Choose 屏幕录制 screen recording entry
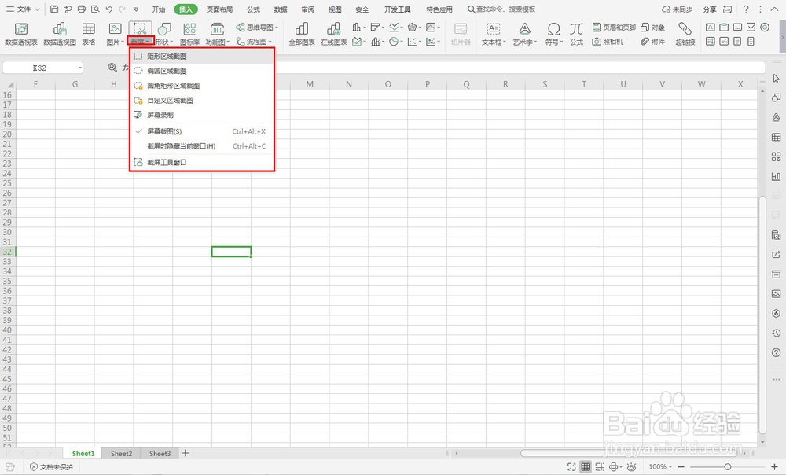 coord(202,115)
